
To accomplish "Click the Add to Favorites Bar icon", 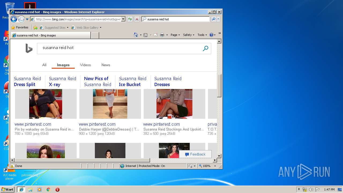I will coord(35,27).
